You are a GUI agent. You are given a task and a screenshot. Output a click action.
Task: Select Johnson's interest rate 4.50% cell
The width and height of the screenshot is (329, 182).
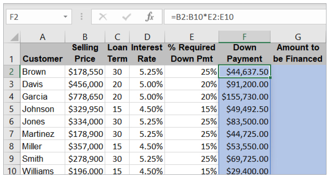147,109
